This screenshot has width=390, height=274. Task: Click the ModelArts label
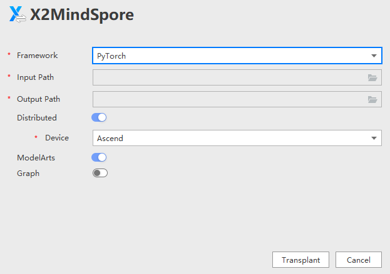coord(36,158)
